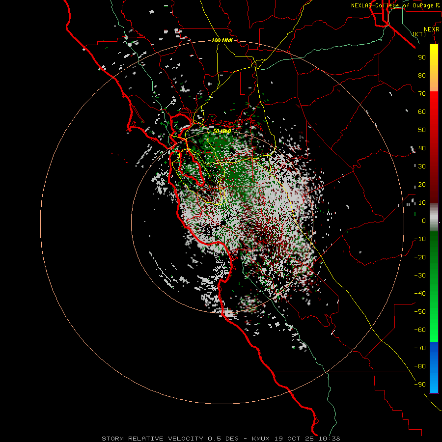Pick the gray zero-velocity segment of the color bar
This screenshot has width=442, height=442.
coord(434,218)
